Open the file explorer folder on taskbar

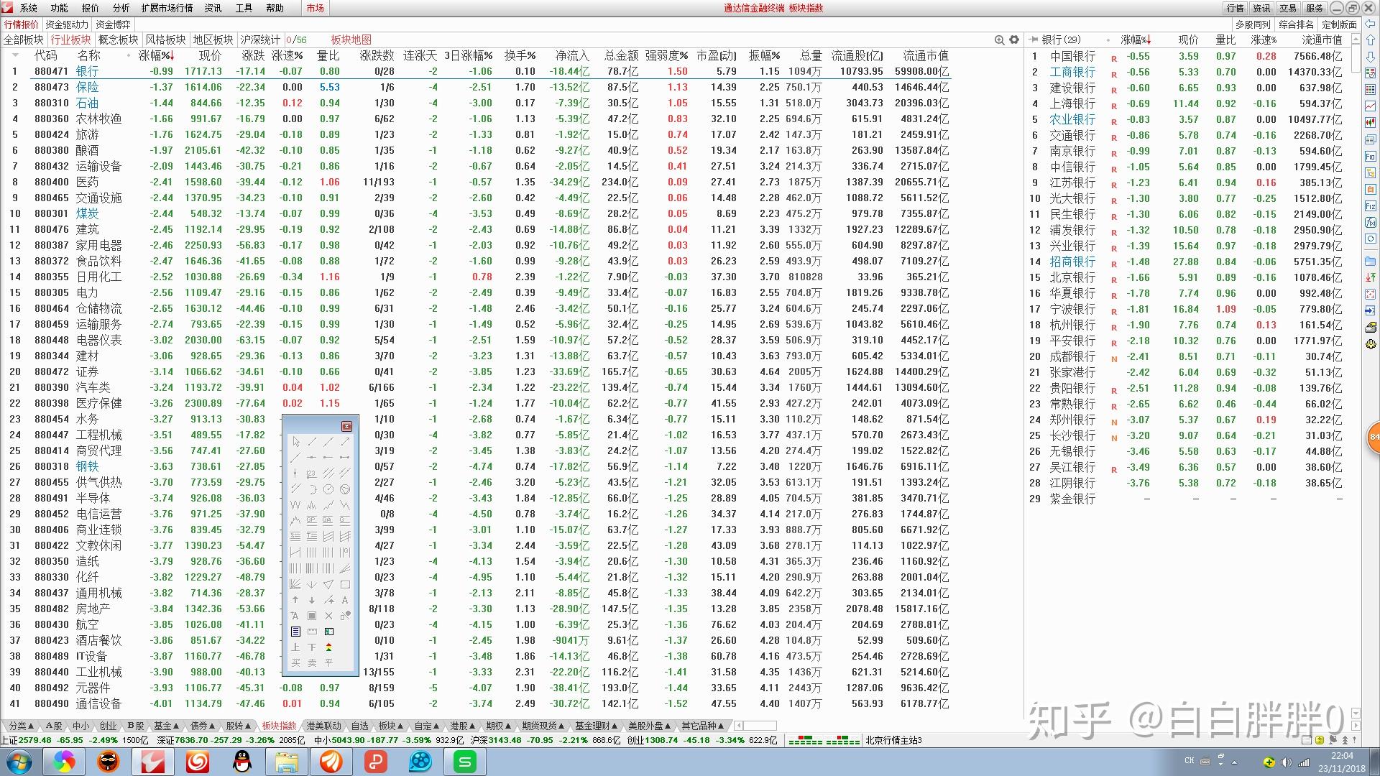pyautogui.click(x=286, y=762)
